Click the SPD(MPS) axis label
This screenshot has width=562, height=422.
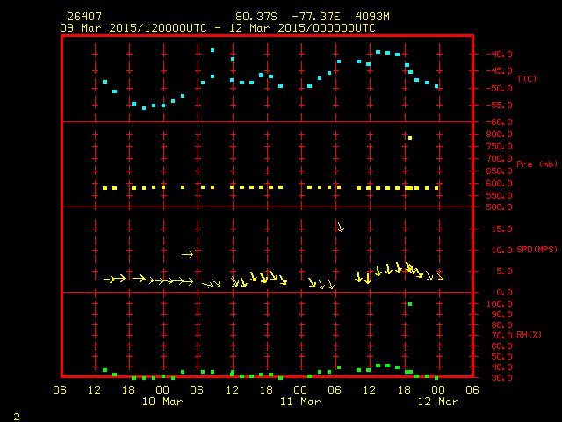tap(537, 249)
